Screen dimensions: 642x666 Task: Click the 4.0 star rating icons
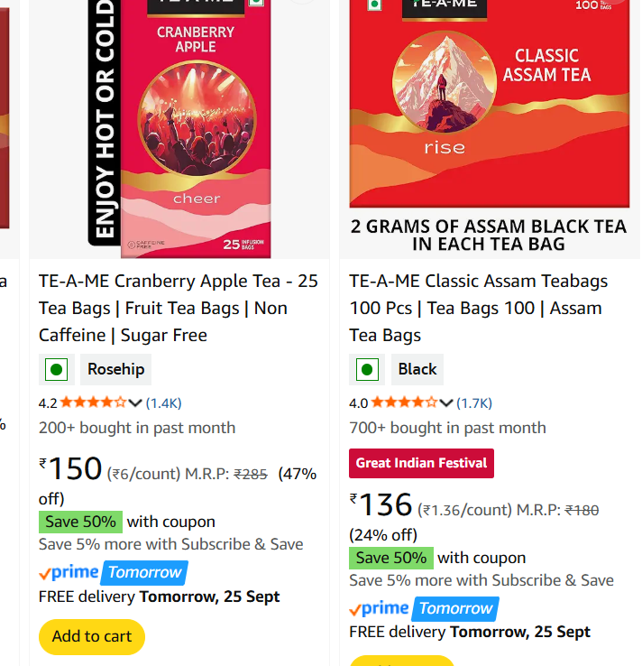(x=404, y=402)
